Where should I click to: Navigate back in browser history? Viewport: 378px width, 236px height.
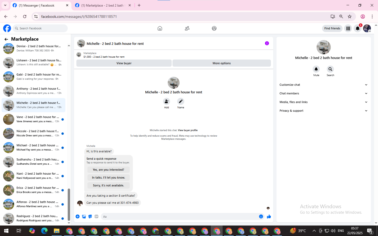pos(6,17)
